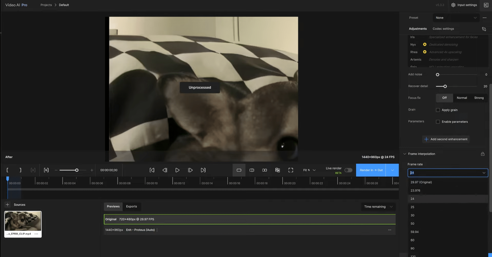This screenshot has height=257, width=492.
Task: Switch to side-by-side comparison view
Action: 265,170
